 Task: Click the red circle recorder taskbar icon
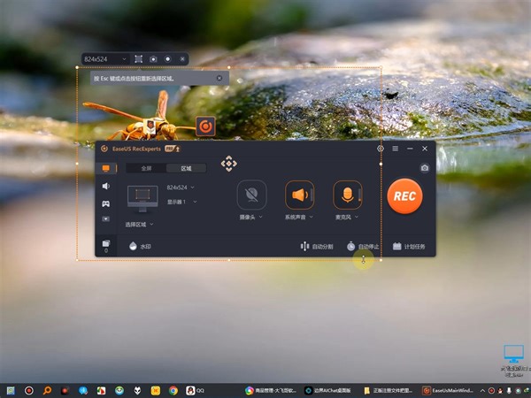click(x=29, y=391)
